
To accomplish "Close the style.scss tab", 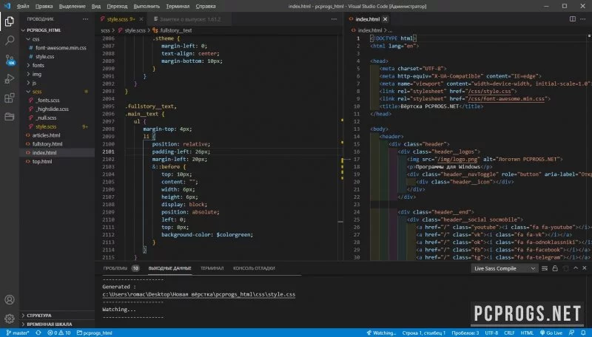I will (x=141, y=19).
